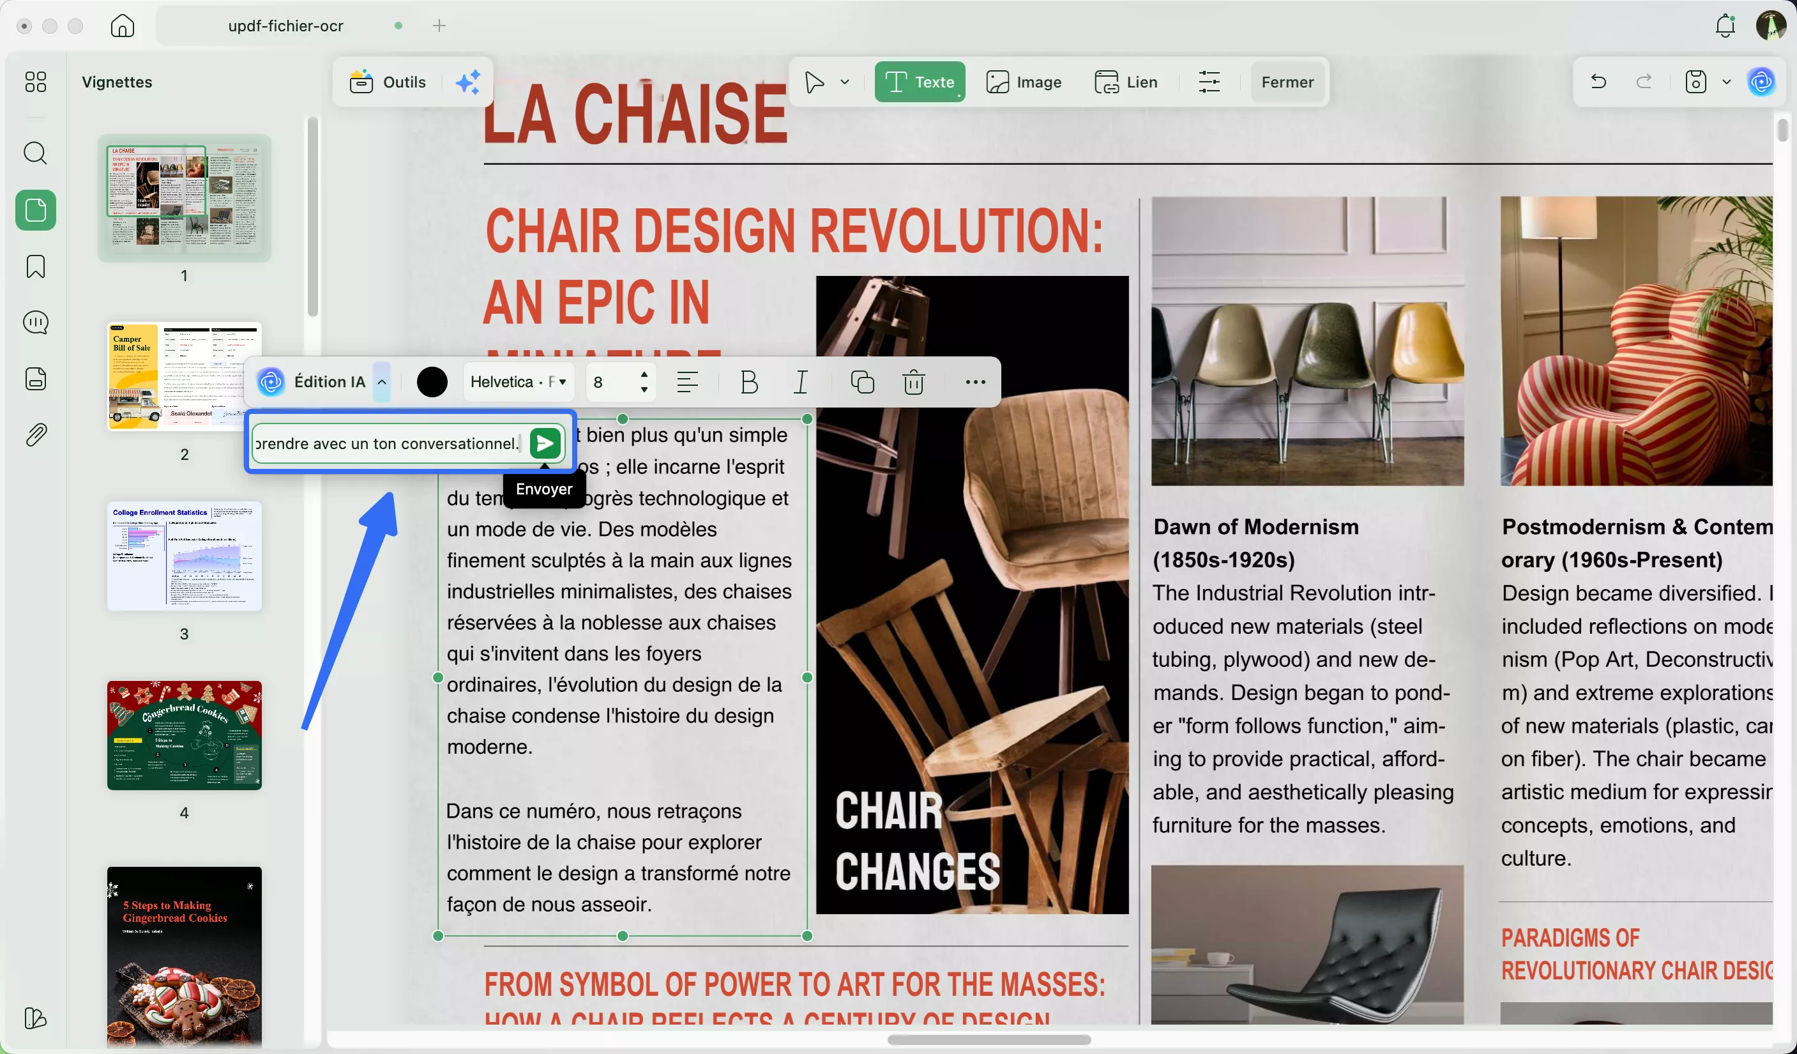Toggle italic formatting
1797x1054 pixels.
pos(801,382)
